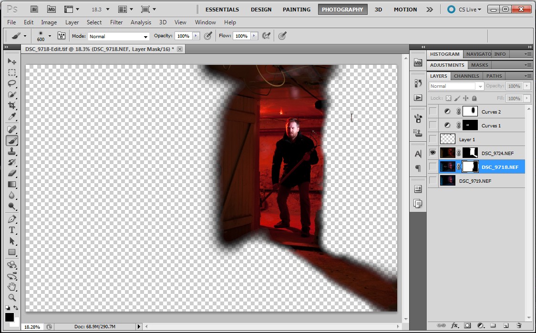536x333 pixels.
Task: Switch to the Painting workspace
Action: point(296,9)
